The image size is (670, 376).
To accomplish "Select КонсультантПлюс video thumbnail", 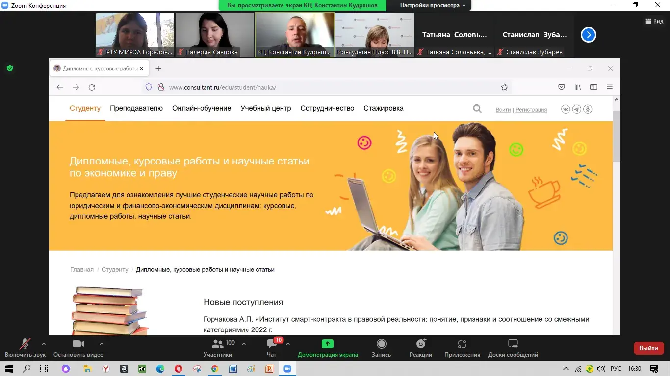I will click(375, 35).
